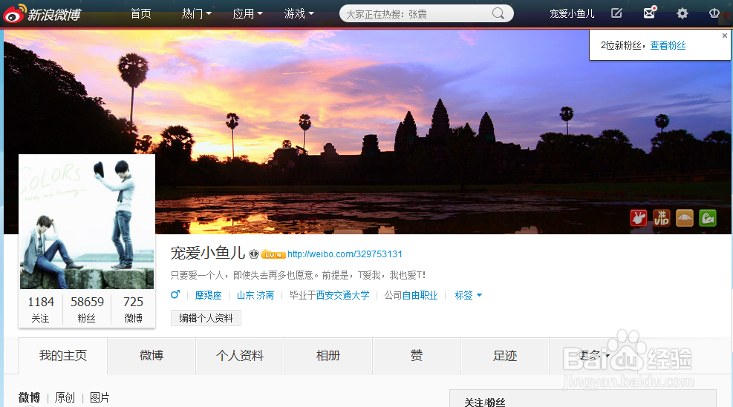
Task: Switch to the 个人资料 tab
Action: pos(240,356)
